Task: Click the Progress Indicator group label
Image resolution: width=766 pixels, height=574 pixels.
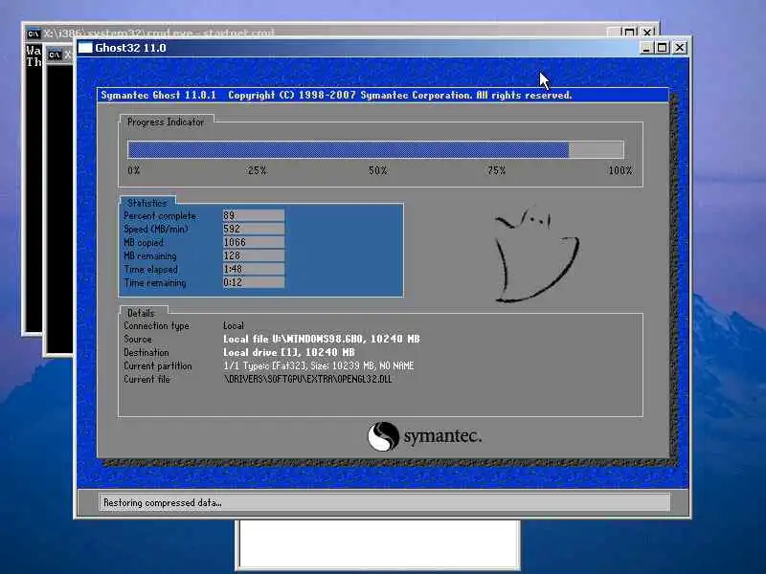Action: click(166, 122)
